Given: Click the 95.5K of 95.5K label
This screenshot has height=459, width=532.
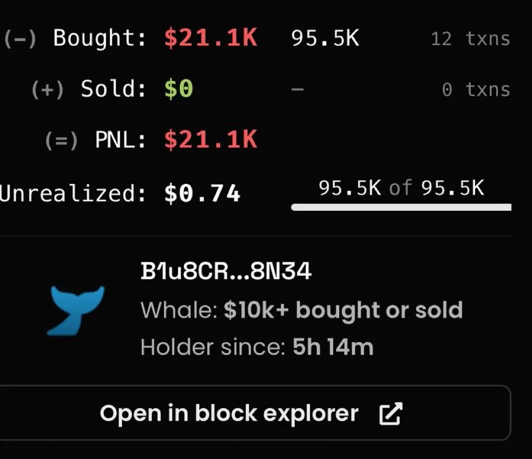Looking at the screenshot, I should click(x=401, y=188).
